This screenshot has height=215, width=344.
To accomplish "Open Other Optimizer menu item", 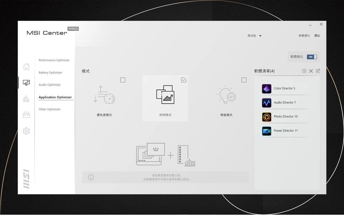I will click(50, 109).
